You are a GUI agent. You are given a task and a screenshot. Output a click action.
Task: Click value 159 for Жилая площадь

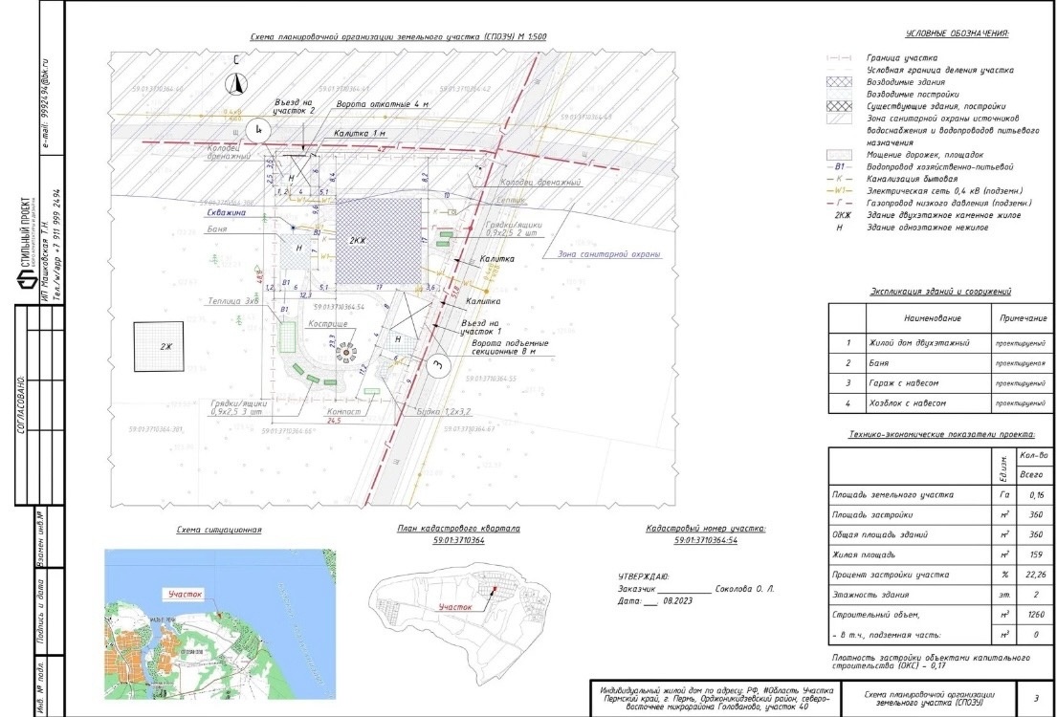click(1036, 554)
